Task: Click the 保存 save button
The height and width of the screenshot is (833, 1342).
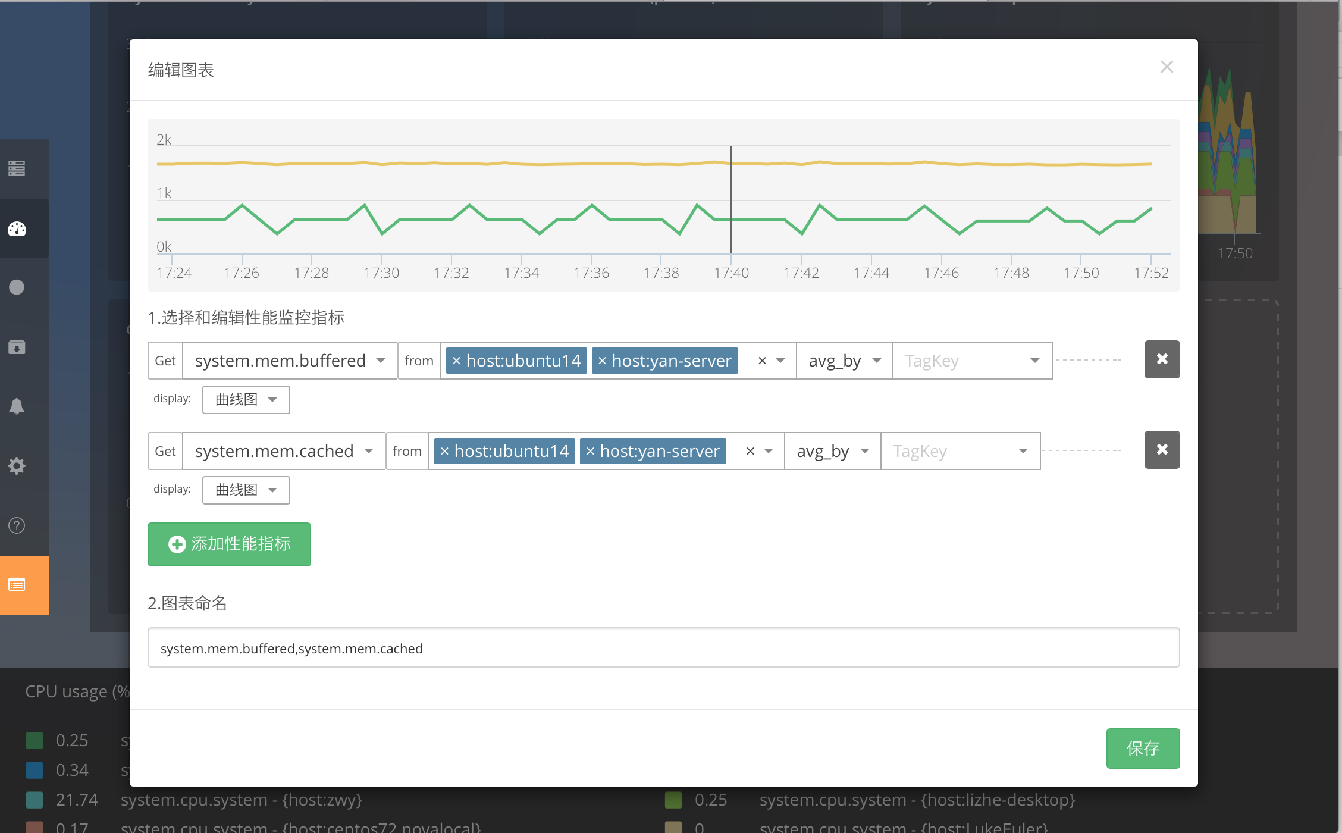Action: click(1142, 748)
